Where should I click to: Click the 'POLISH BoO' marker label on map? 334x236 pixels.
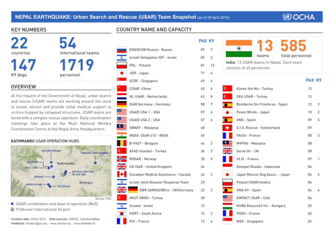(x=63, y=186)
